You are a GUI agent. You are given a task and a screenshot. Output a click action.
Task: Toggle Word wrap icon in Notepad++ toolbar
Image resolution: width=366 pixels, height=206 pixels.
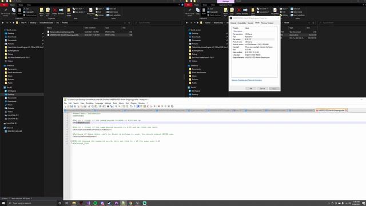131,106
